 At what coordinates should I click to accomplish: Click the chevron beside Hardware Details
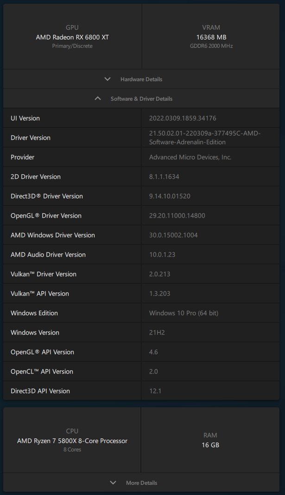click(108, 79)
